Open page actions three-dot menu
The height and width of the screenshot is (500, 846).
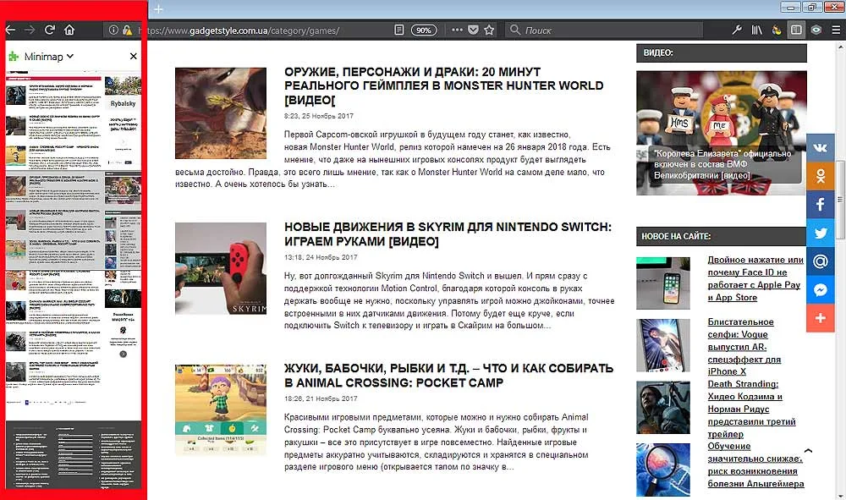pos(457,30)
